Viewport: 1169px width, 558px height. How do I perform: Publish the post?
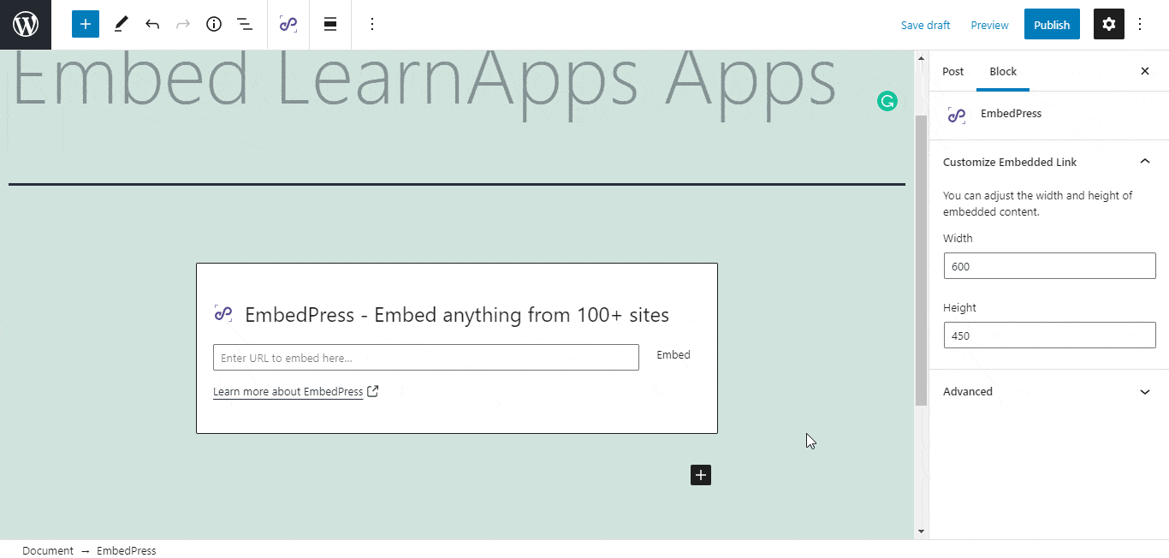1052,25
